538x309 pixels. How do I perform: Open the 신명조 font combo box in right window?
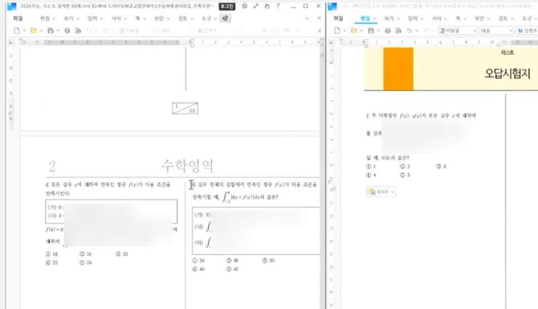click(x=527, y=31)
